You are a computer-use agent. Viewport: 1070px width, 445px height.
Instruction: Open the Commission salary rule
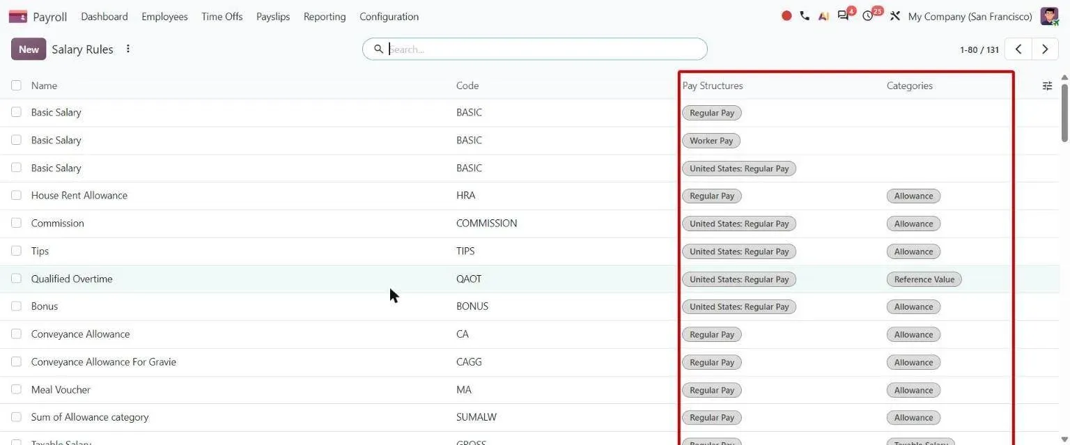coord(57,224)
